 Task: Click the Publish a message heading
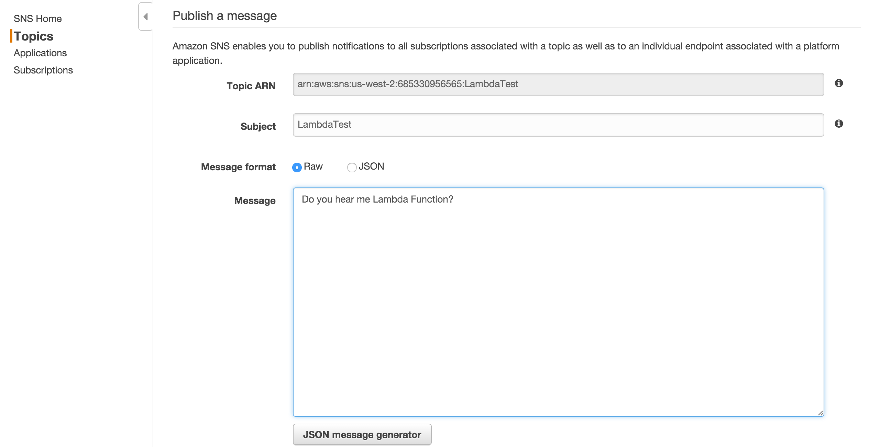[x=224, y=15]
